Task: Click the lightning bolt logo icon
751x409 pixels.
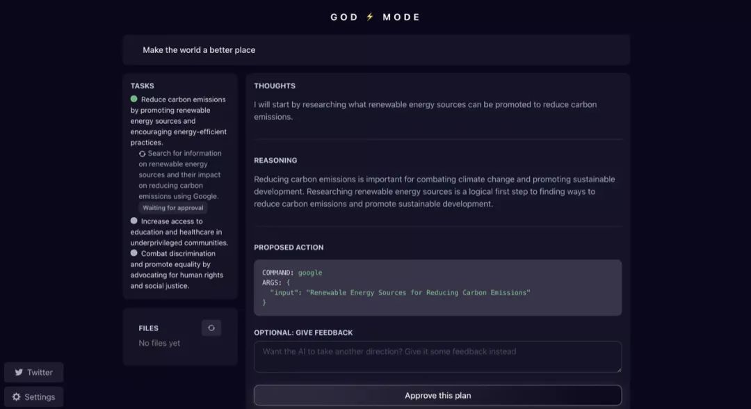Action: [x=370, y=17]
